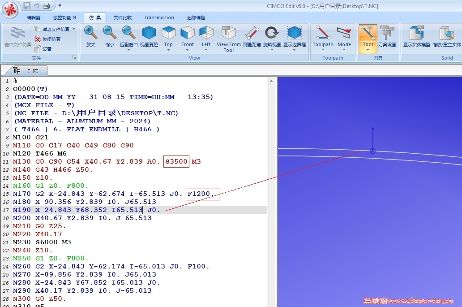This screenshot has width=462, height=307.
Task: Click line N140 G43 H466 Z50.
Action: 53,170
